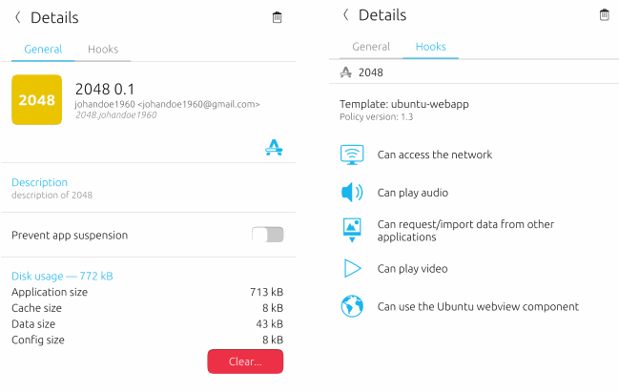The height and width of the screenshot is (392, 619).
Task: Click gray app store icon beside 2048
Action: (346, 72)
